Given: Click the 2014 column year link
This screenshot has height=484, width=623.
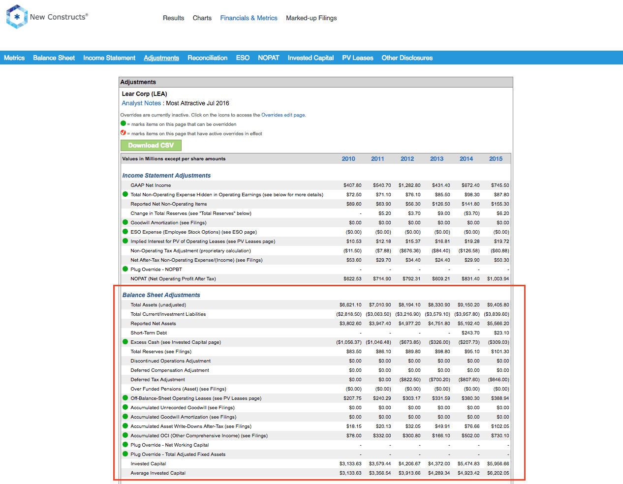Looking at the screenshot, I should (467, 159).
